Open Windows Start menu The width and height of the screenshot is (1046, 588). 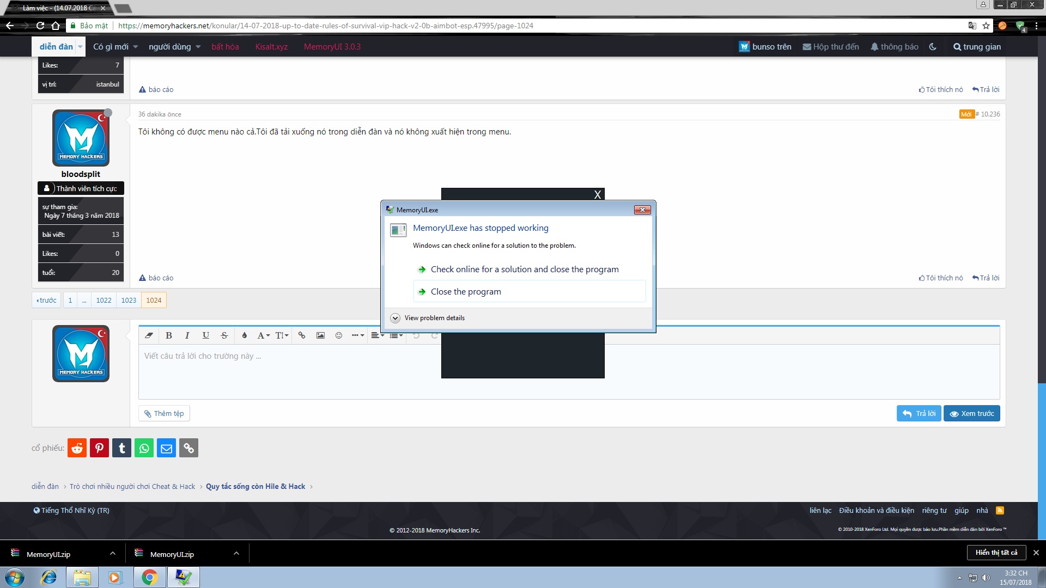[x=15, y=577]
